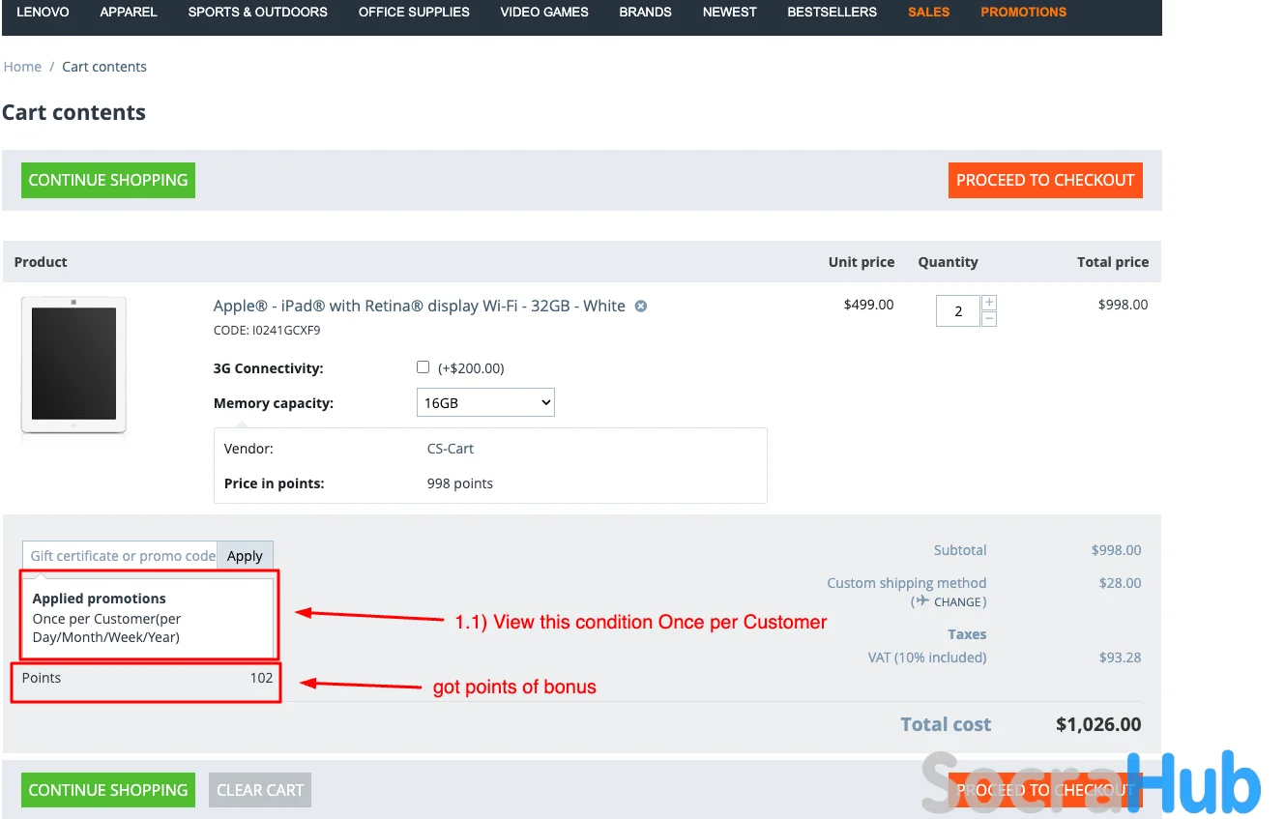Click the quantity input field
Screen dimensions: 1285x819
click(957, 311)
